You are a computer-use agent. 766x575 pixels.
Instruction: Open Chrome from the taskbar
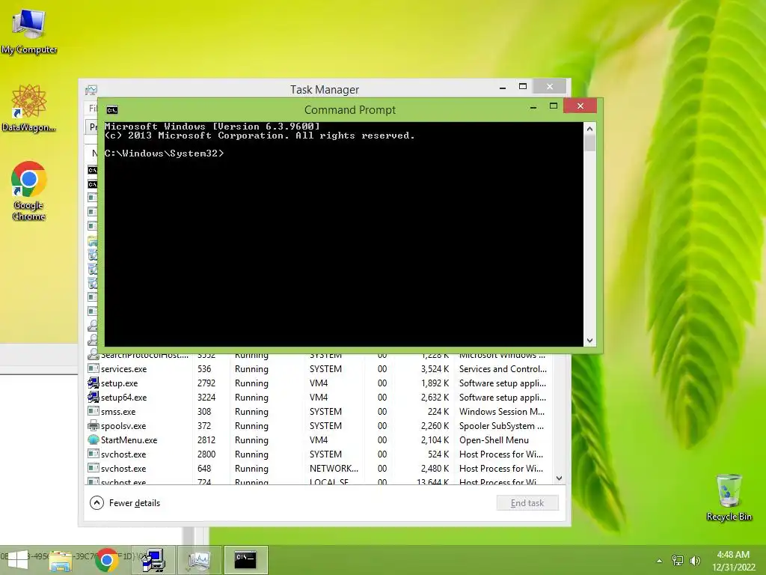point(107,560)
